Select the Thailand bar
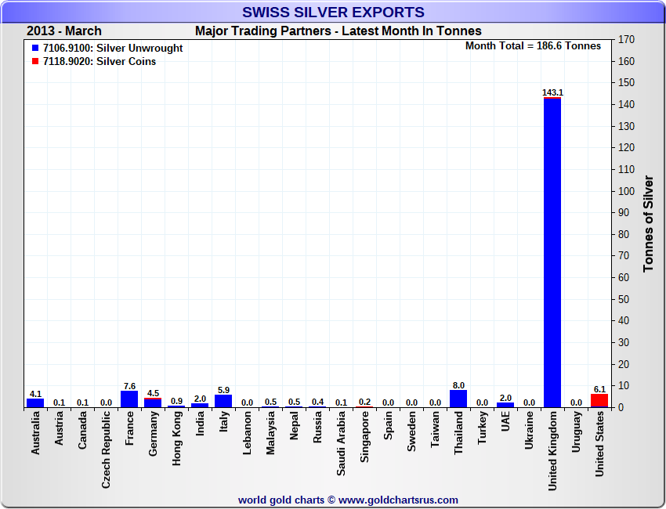This screenshot has width=666, height=509. 458,399
